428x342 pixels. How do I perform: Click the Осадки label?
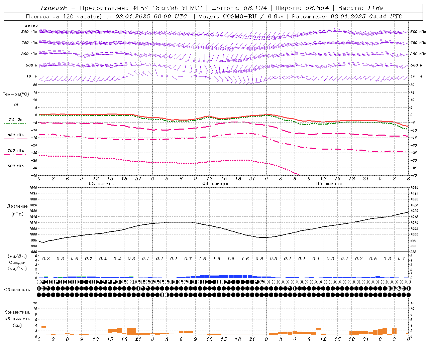17,263
